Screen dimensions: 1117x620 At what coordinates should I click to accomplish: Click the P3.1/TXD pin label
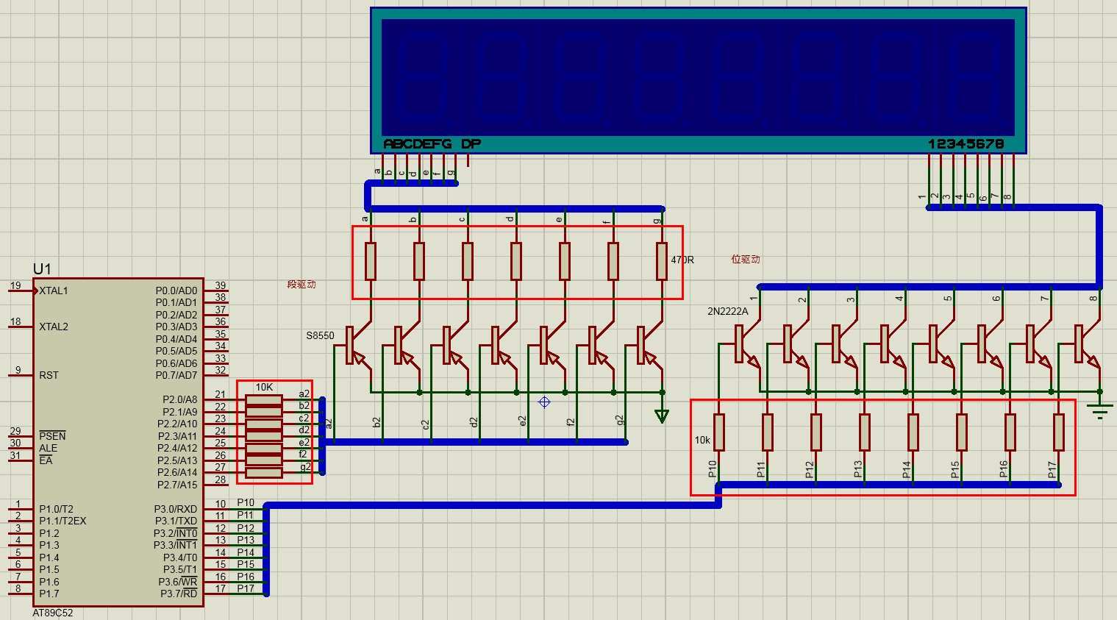176,521
